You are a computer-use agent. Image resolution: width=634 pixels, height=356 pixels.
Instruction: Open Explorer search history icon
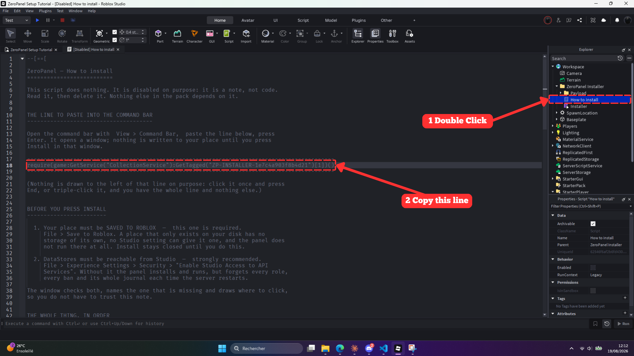point(620,58)
